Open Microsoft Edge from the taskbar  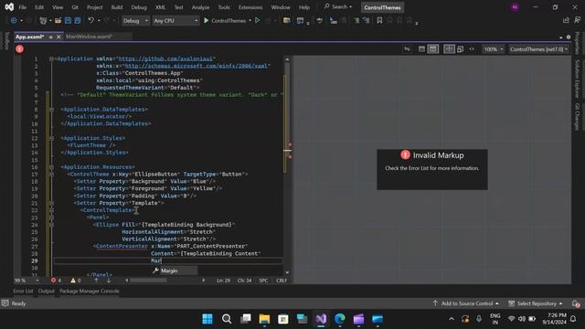tap(339, 319)
